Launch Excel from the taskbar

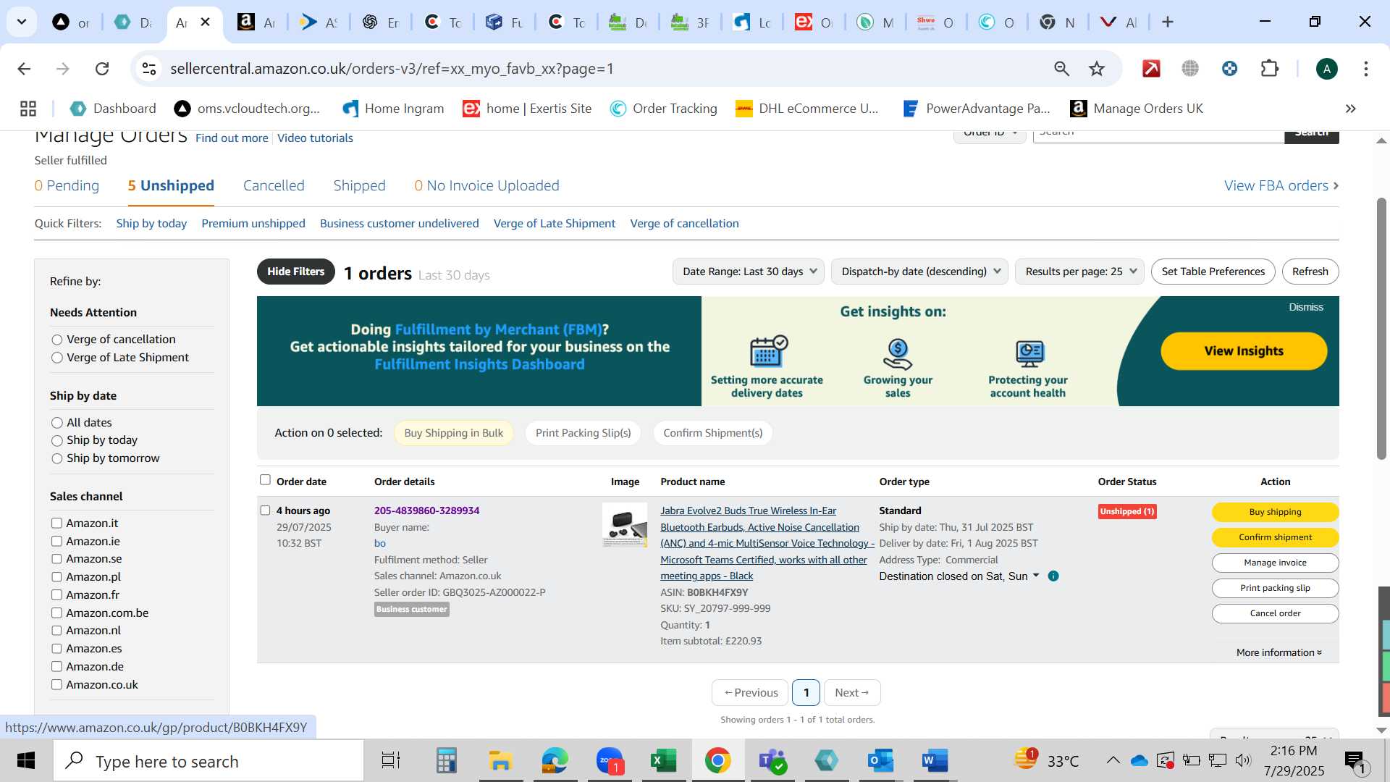[x=663, y=761]
